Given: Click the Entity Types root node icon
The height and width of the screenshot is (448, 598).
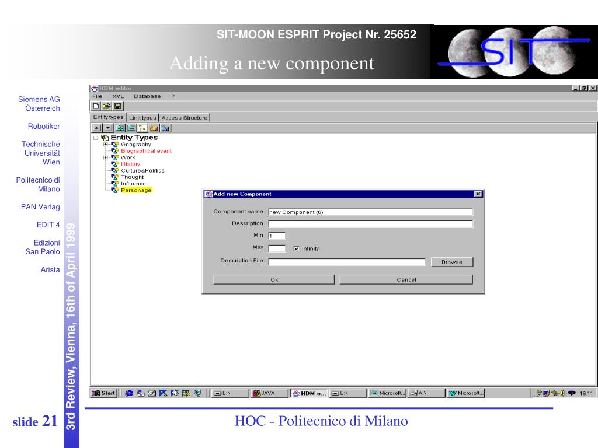Looking at the screenshot, I should pos(105,138).
